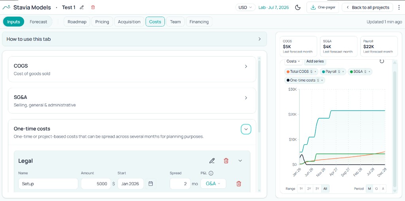
Task: Click the green SG&A color dot
Action: 351,72
